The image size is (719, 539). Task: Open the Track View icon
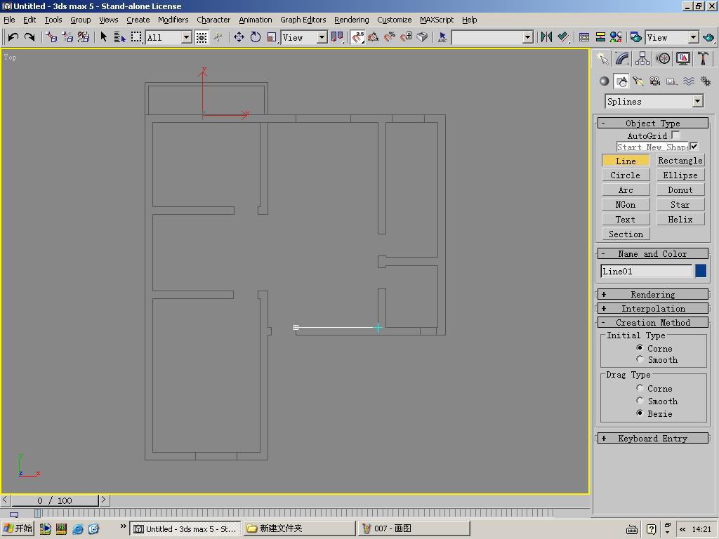(583, 37)
